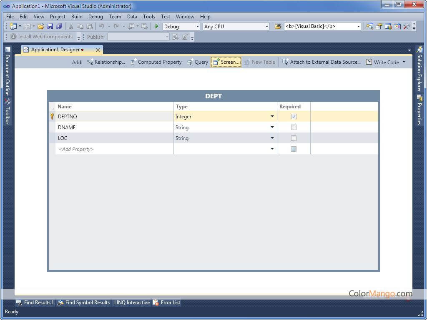Click the Save All icon
This screenshot has width=427, height=320.
click(59, 26)
